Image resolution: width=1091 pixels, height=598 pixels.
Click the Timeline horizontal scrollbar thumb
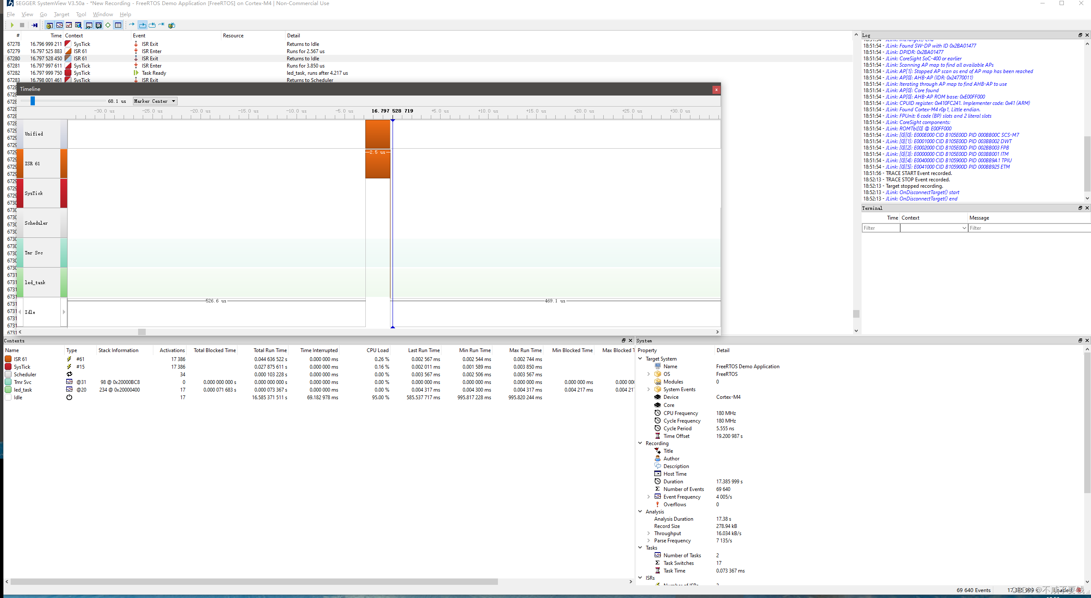[142, 332]
